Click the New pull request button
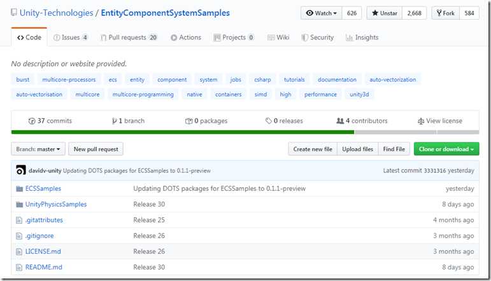This screenshot has width=491, height=281. pos(96,149)
